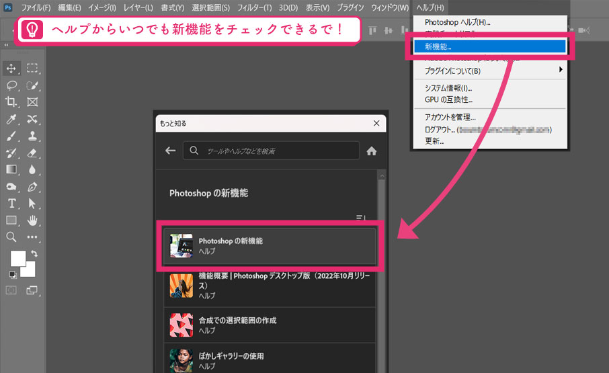Open the ウィンドウ(W) menu
Image resolution: width=609 pixels, height=373 pixels.
(390, 8)
